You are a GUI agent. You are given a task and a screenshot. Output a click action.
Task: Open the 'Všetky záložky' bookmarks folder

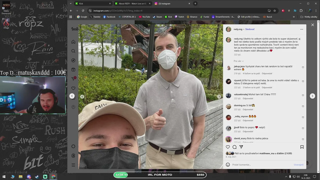[x=309, y=17]
